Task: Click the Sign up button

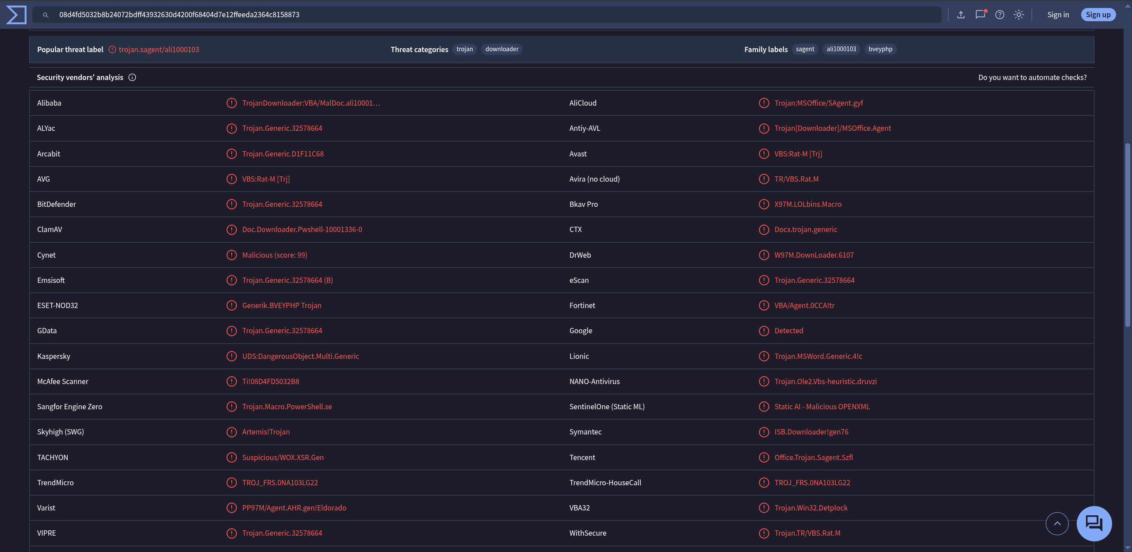Action: pos(1098,15)
